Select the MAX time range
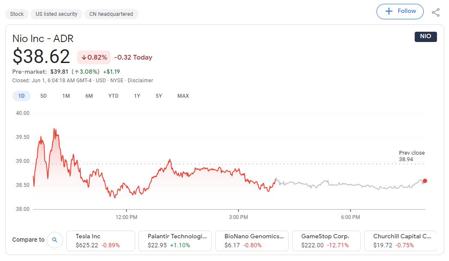The width and height of the screenshot is (449, 261). [183, 96]
